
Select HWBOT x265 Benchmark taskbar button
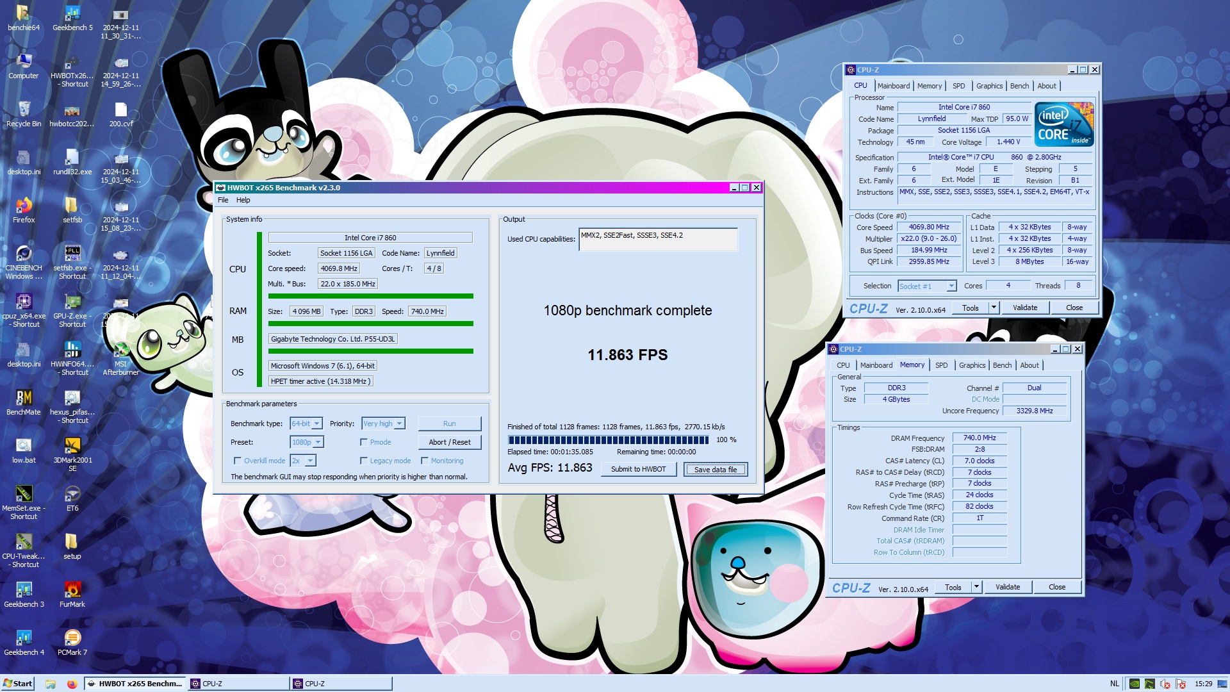135,684
